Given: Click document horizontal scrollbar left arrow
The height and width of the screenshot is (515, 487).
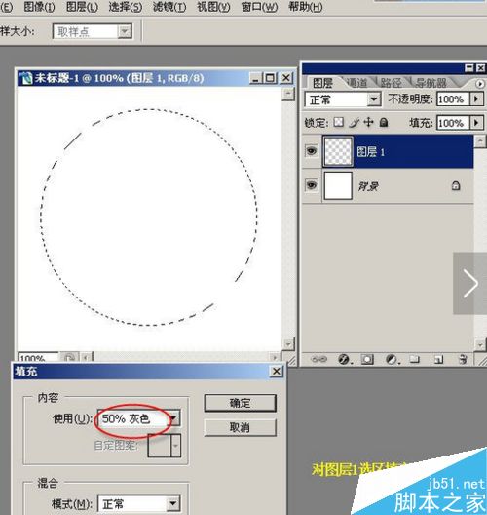Looking at the screenshot, I should (x=86, y=357).
